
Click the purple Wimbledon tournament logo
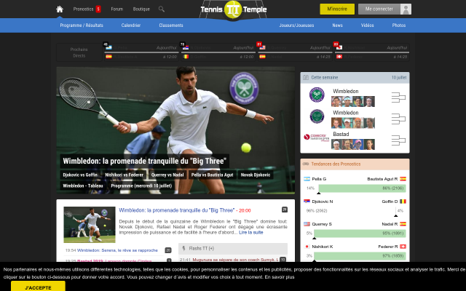point(317,95)
